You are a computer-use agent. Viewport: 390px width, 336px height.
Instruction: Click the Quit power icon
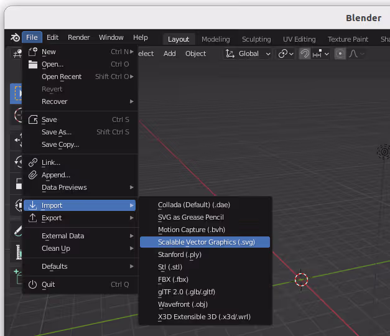tap(33, 284)
